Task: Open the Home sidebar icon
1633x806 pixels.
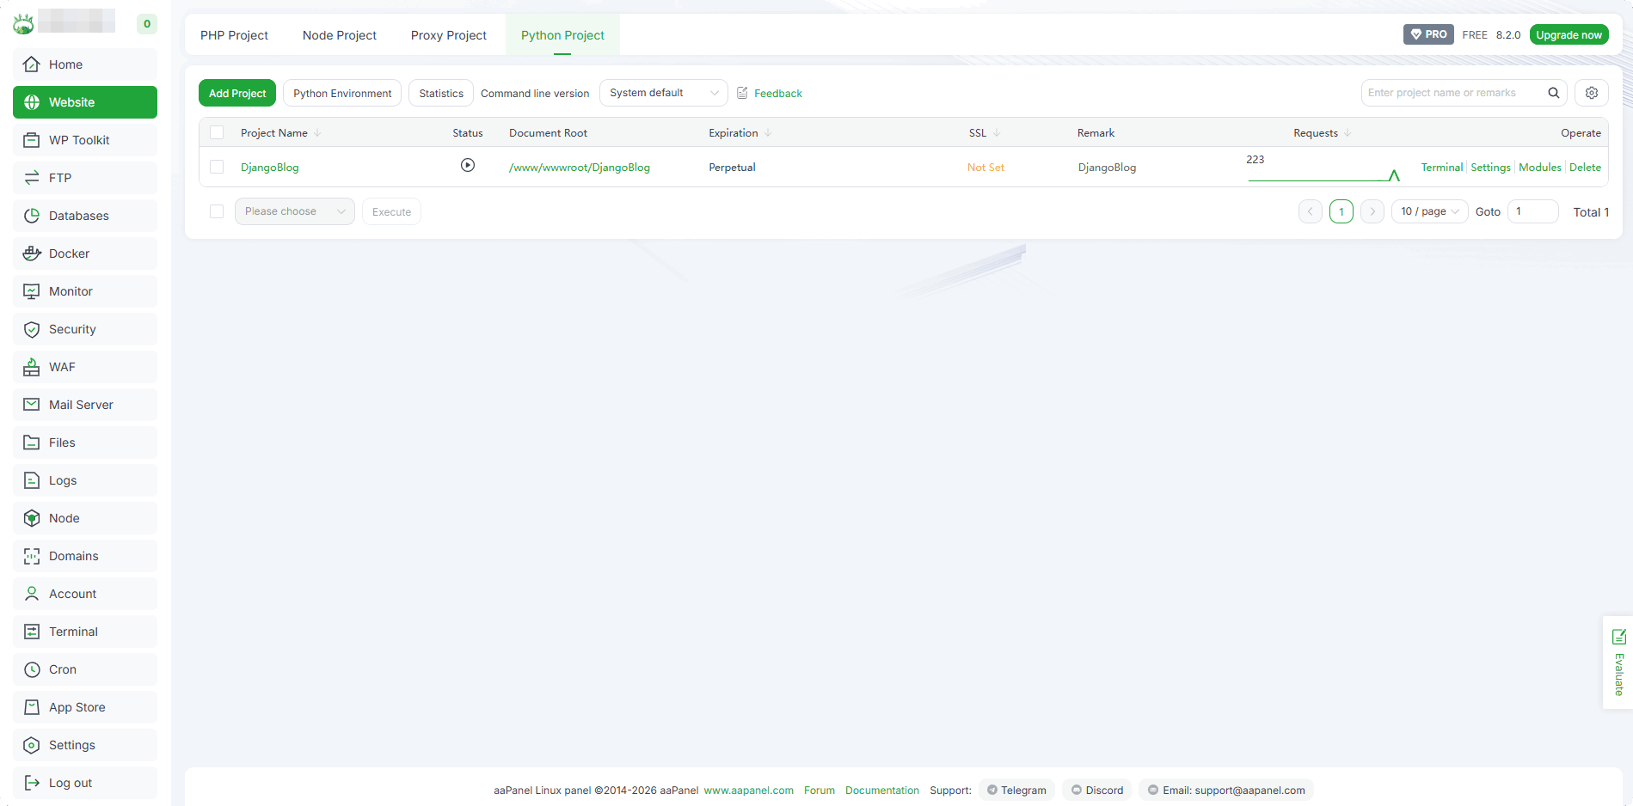Action: [x=32, y=64]
